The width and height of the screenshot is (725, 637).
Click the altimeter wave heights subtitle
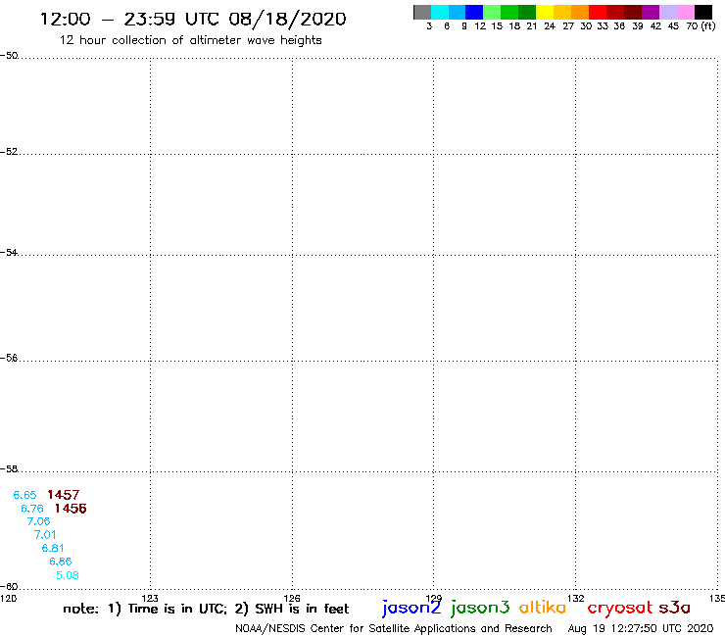tap(190, 40)
